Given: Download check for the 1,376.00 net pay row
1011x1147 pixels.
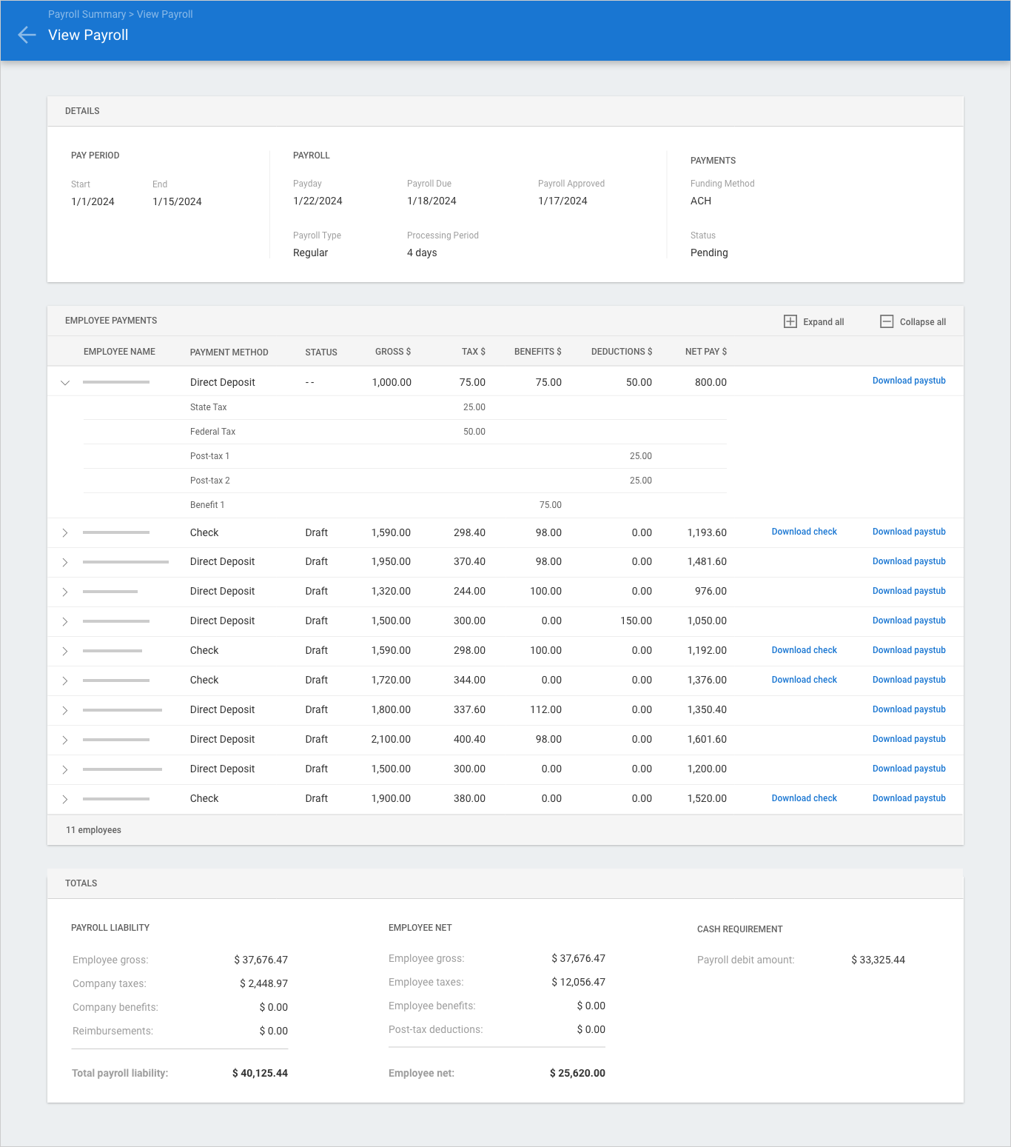Looking at the screenshot, I should pos(804,680).
